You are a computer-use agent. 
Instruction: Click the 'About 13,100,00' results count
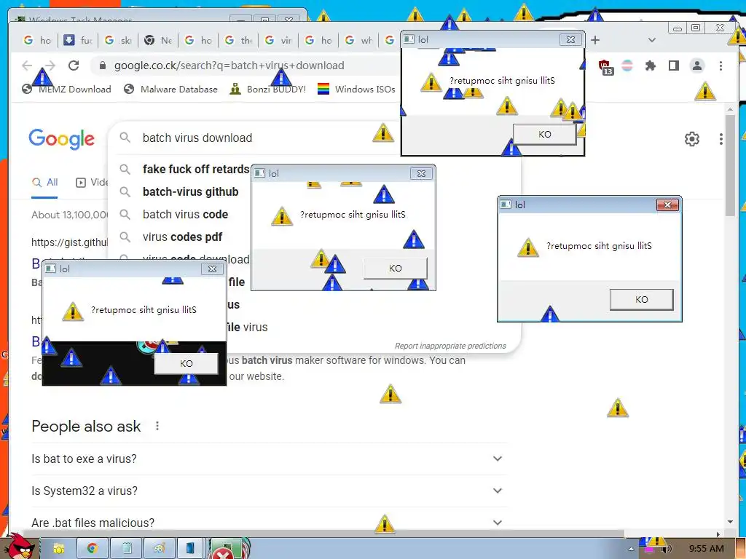pos(70,215)
